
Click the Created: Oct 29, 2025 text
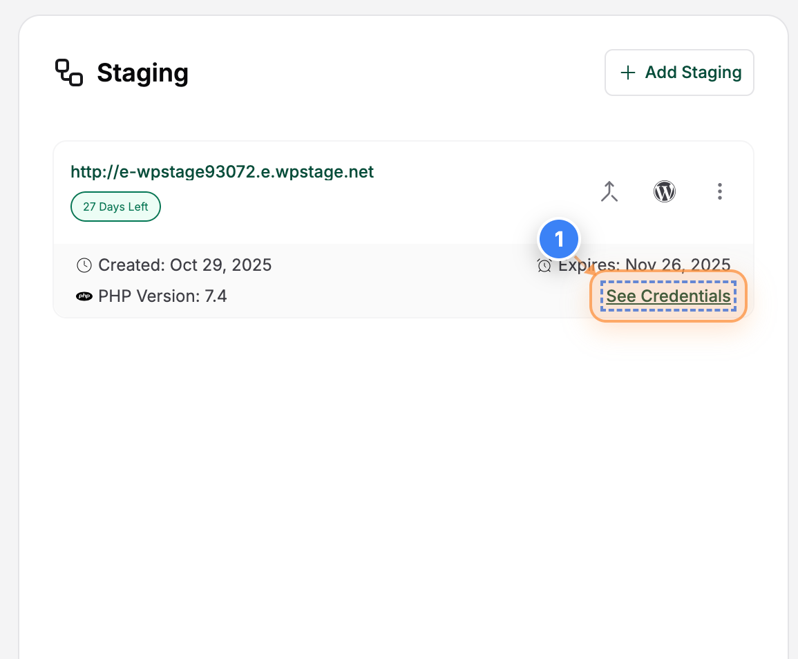185,265
